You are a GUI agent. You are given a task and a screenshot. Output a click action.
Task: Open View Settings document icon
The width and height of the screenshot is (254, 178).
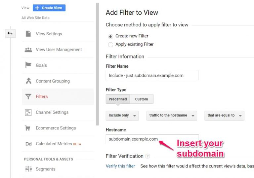(x=28, y=34)
